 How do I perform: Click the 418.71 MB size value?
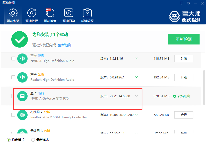(x=161, y=58)
